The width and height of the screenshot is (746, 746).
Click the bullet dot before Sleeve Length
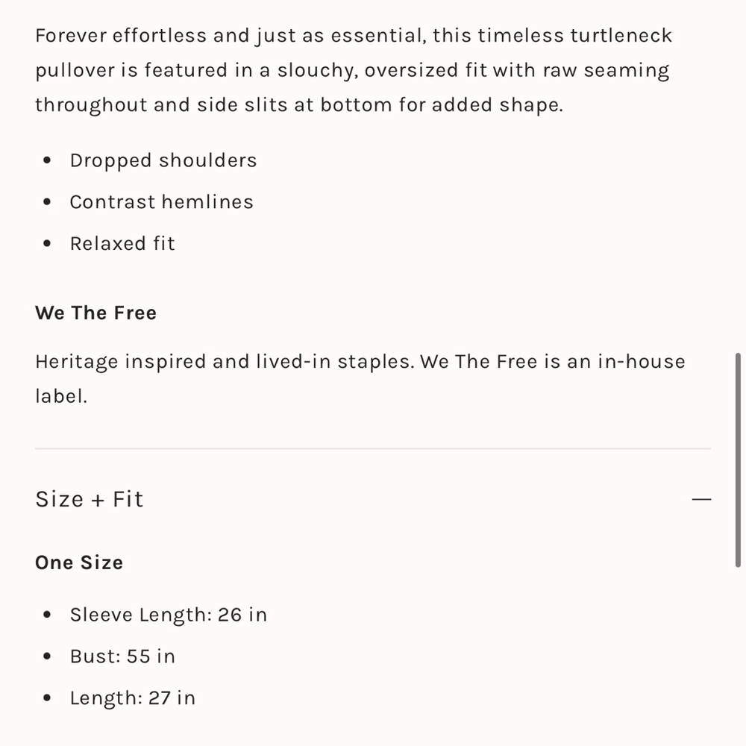pos(46,615)
